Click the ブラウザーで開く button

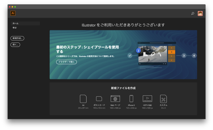(66, 62)
